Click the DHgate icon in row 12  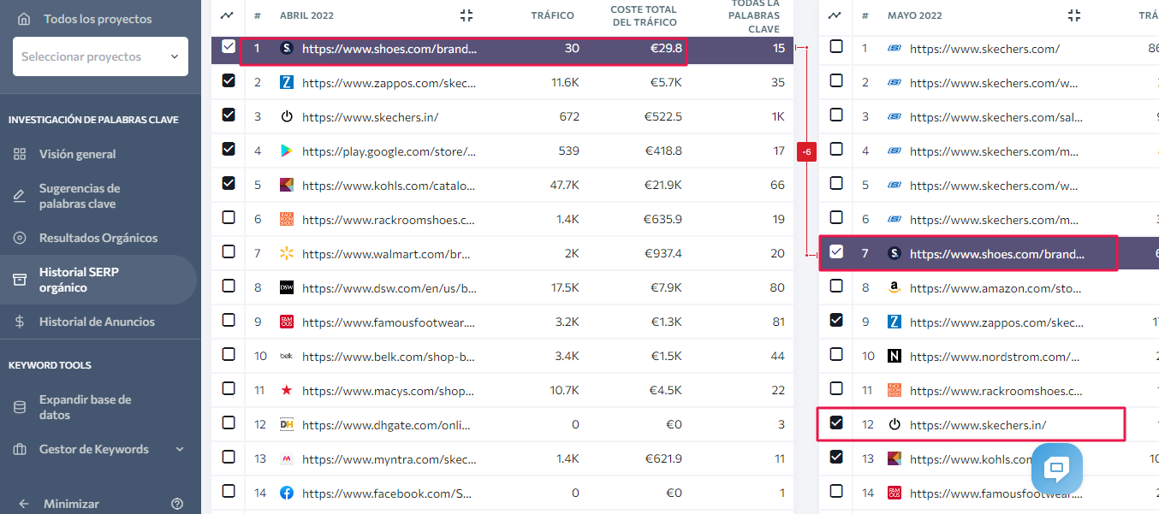[x=287, y=425]
